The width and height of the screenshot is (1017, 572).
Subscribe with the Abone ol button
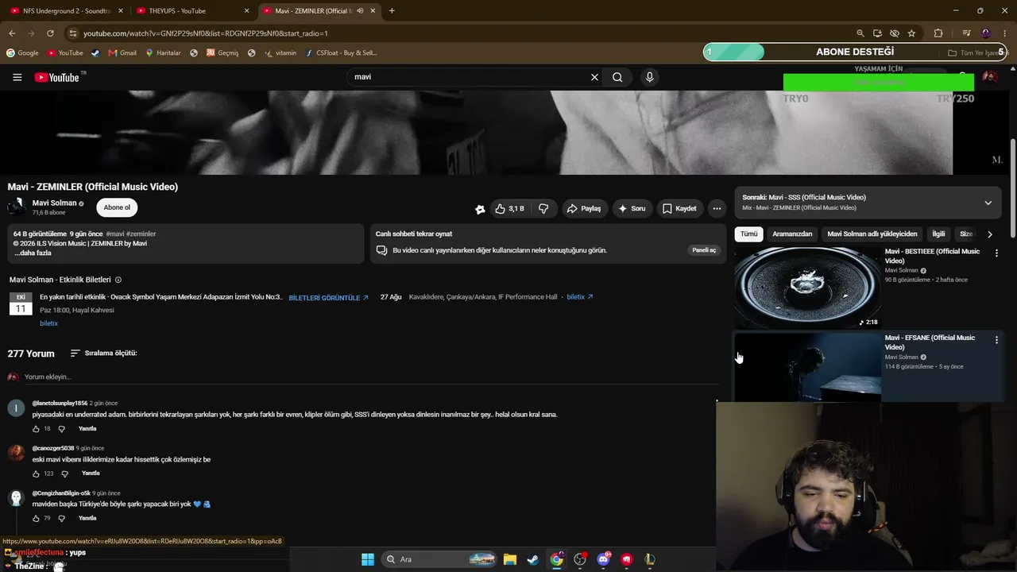click(x=117, y=207)
